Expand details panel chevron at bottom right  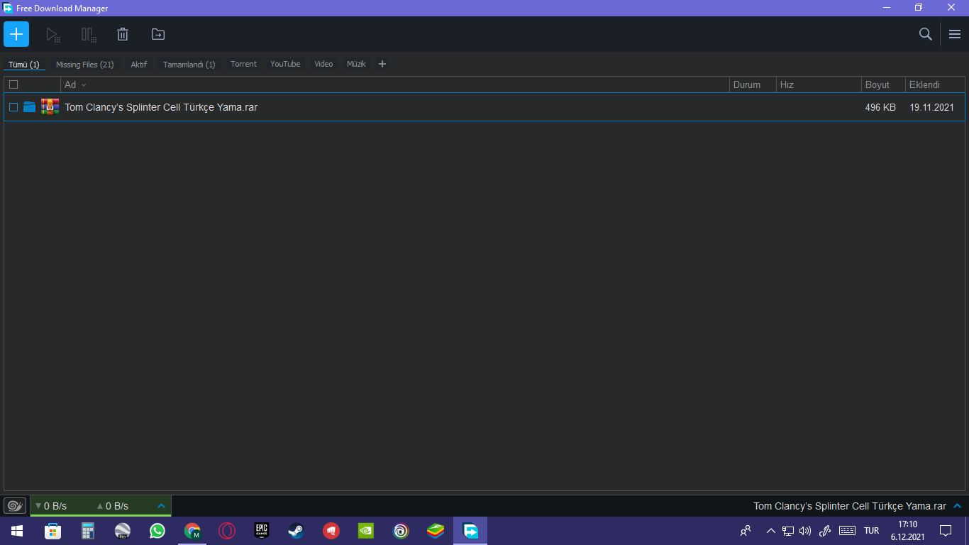click(x=958, y=506)
